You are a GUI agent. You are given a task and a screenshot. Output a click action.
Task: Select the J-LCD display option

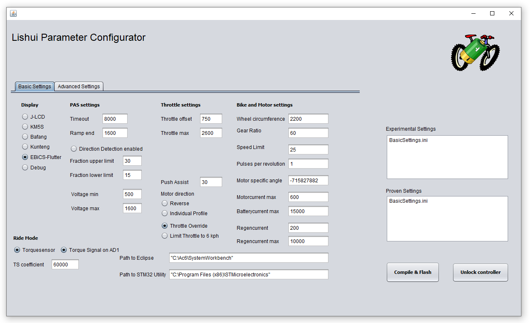coord(34,117)
